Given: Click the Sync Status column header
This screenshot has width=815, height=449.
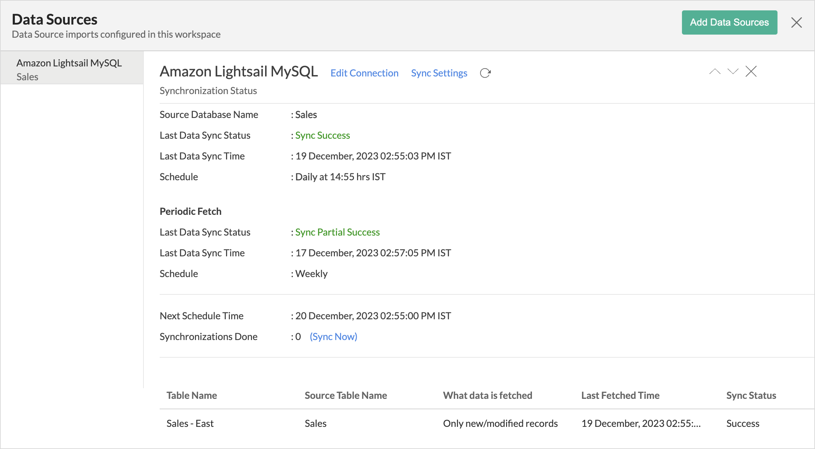Looking at the screenshot, I should (751, 395).
